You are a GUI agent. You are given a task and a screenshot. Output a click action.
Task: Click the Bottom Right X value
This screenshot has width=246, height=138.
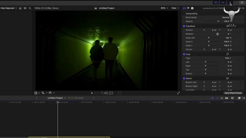[214, 86]
